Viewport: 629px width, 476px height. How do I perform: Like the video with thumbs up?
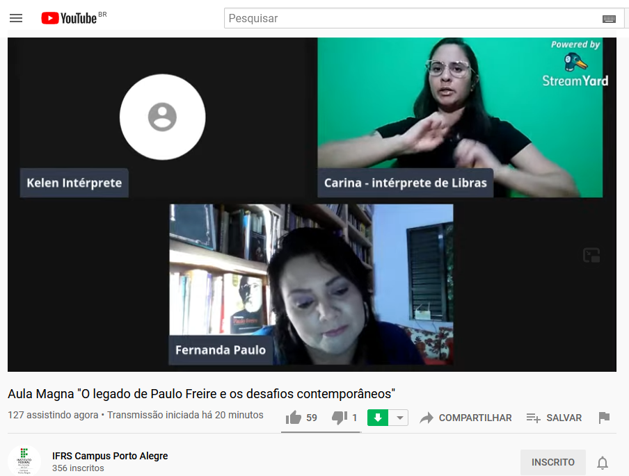[x=294, y=418]
